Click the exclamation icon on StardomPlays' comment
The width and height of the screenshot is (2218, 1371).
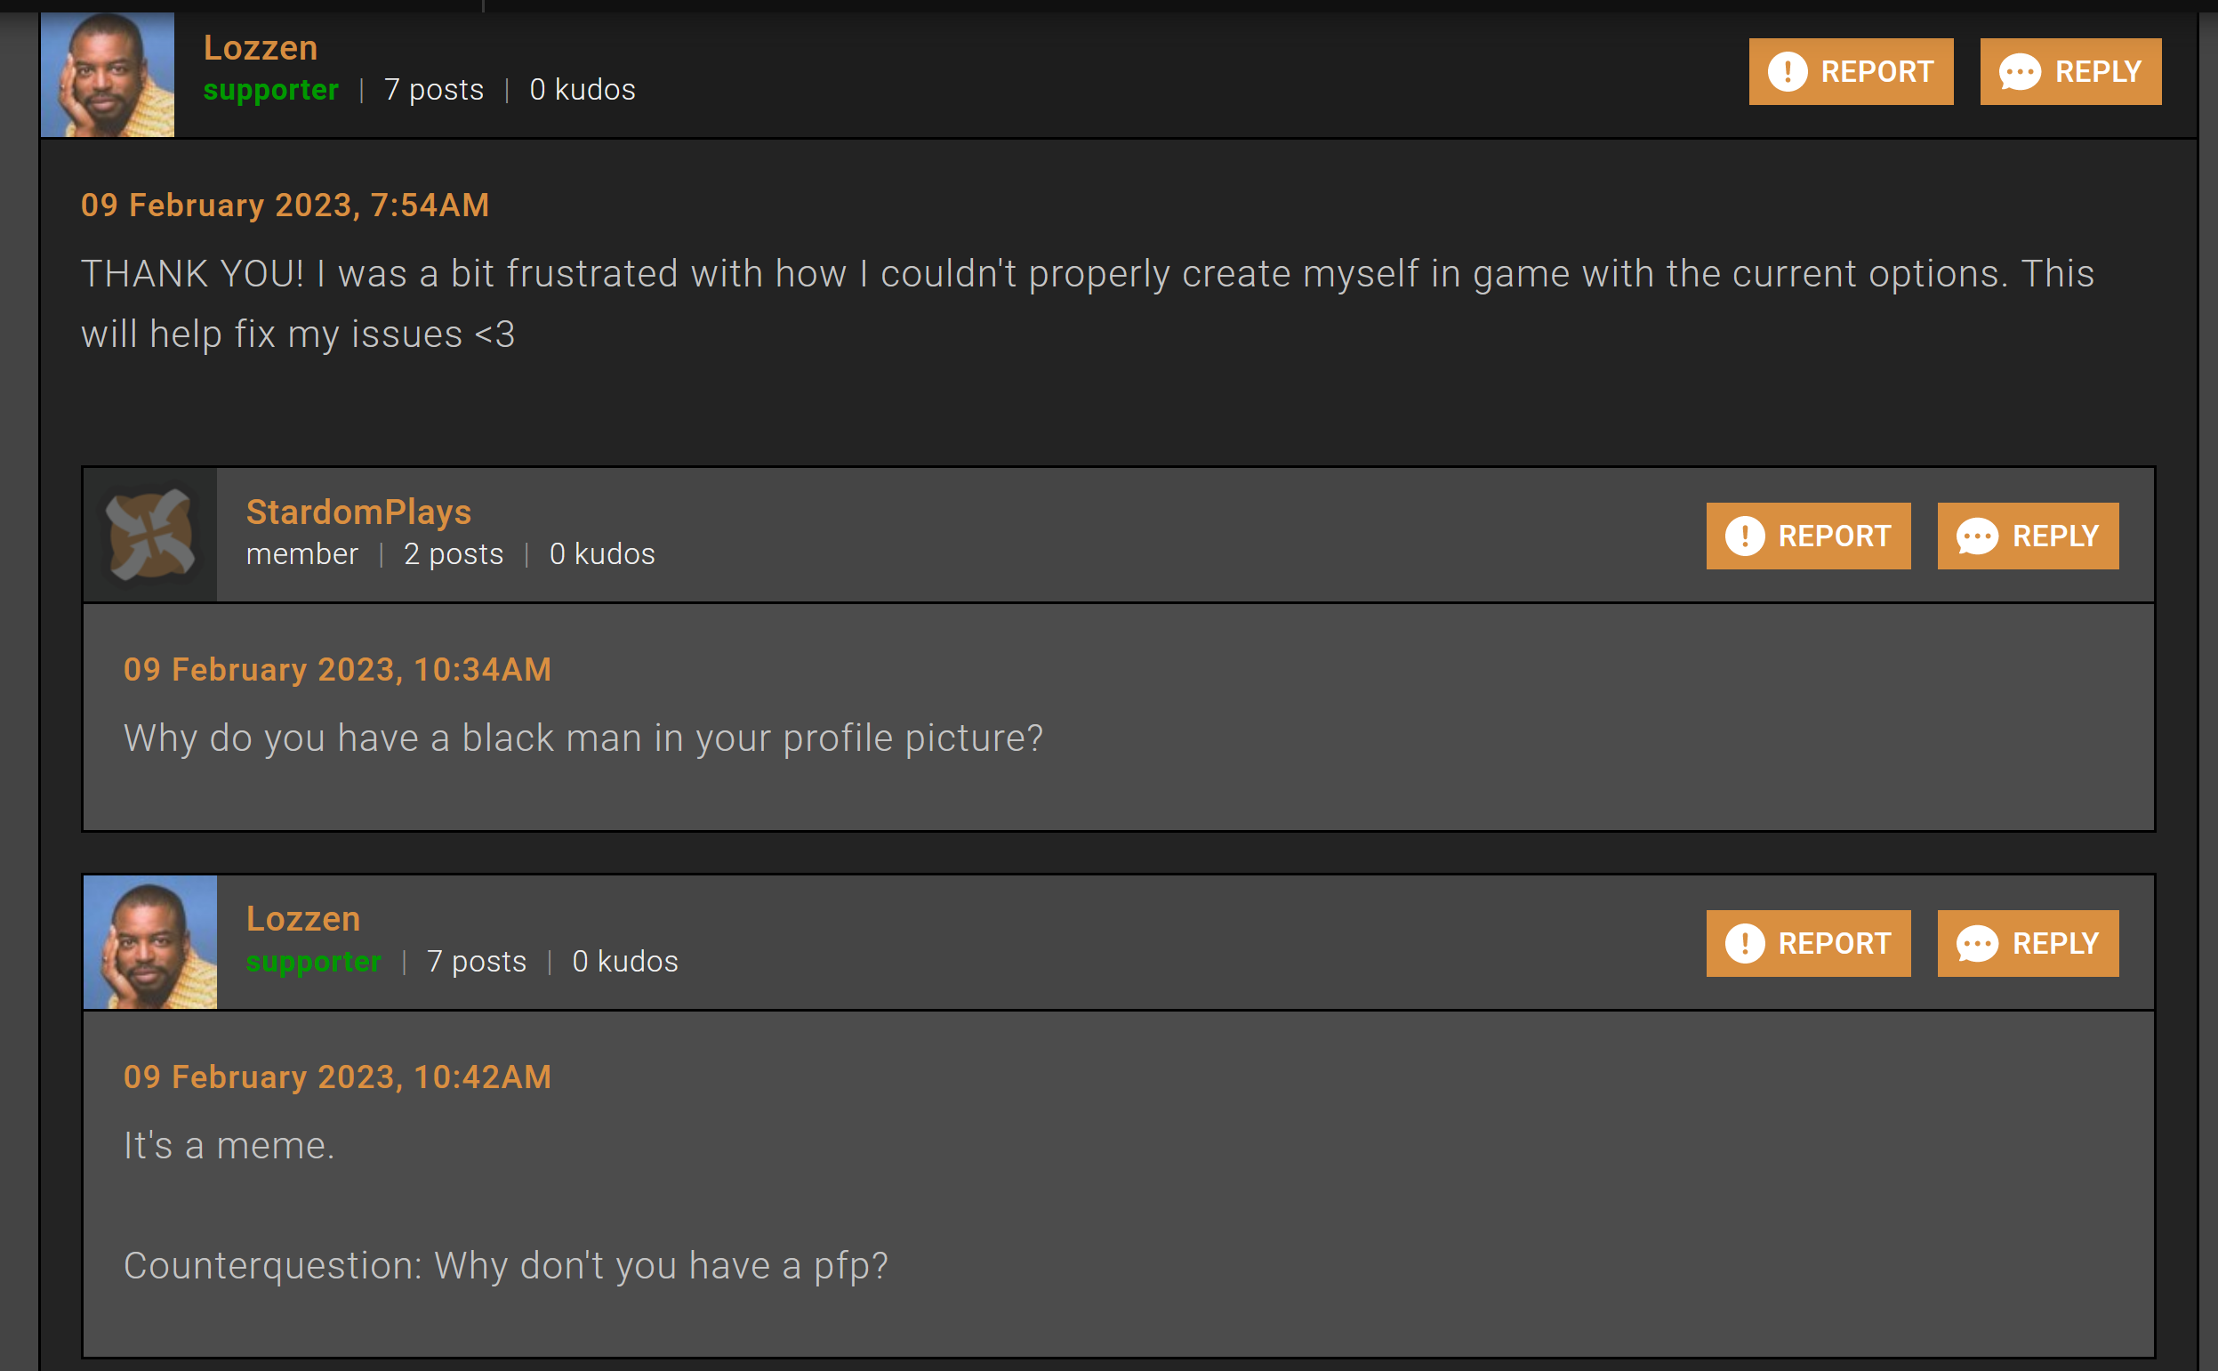(x=1745, y=536)
